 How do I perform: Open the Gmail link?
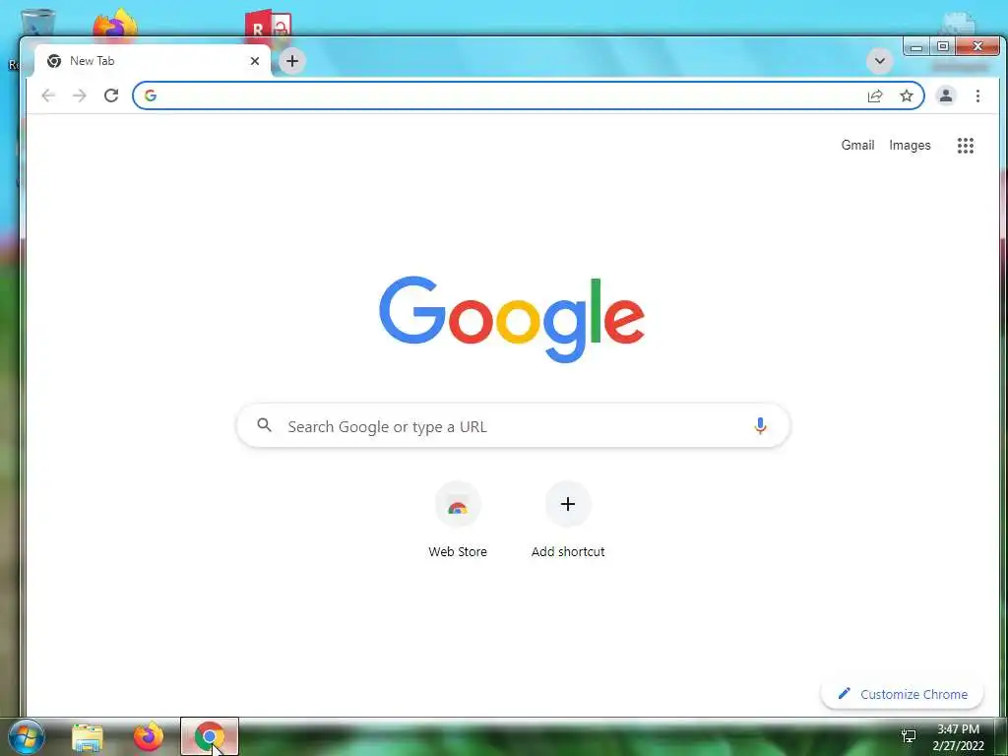tap(857, 146)
